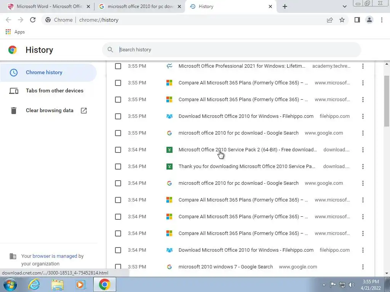Click favicon of Microsoft Office Professional 2021 entry
Screen dimensions: 390x292
click(x=169, y=66)
